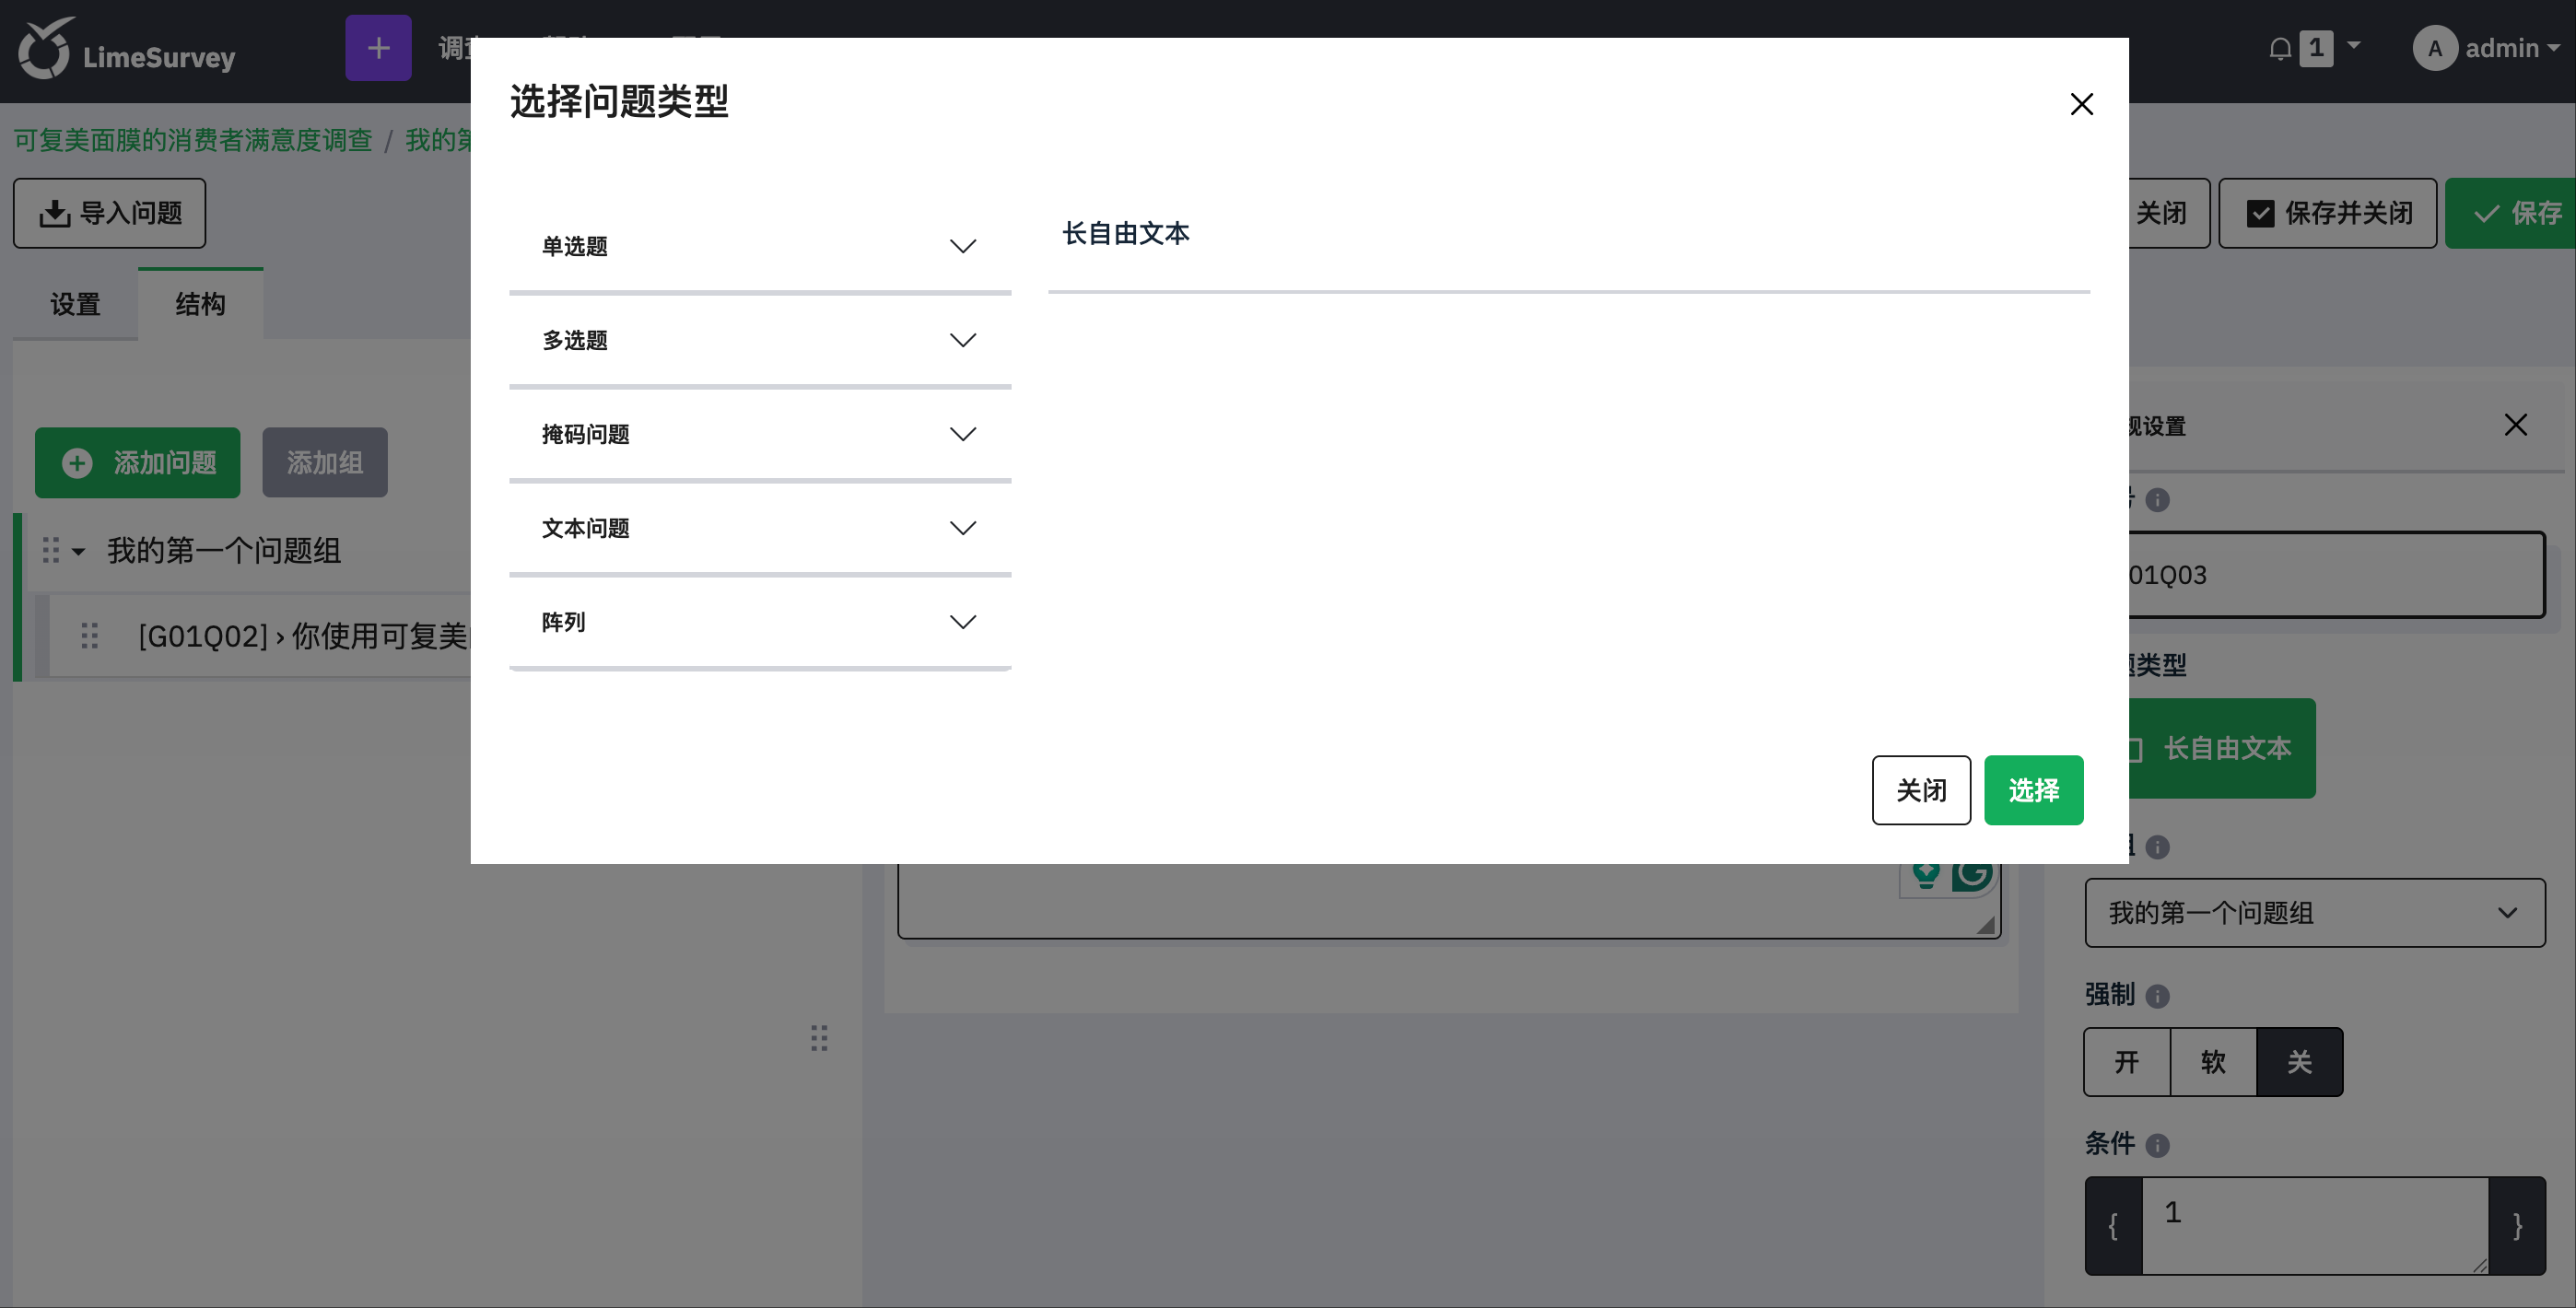Image resolution: width=2576 pixels, height=1308 pixels.
Task: Click the info icon next to 条件
Action: (x=2157, y=1145)
